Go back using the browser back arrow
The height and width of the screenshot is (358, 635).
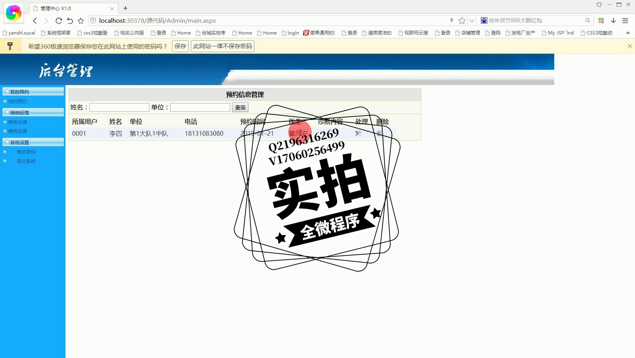click(x=35, y=21)
